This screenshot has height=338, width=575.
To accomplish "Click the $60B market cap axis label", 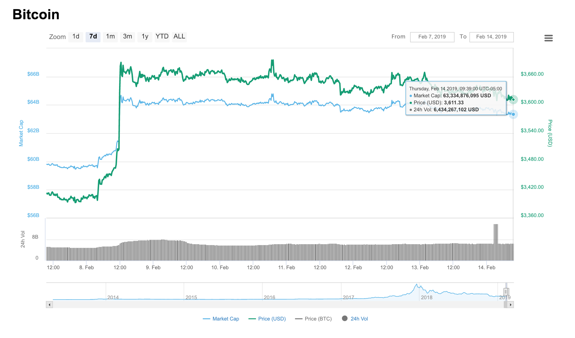I will click(33, 159).
